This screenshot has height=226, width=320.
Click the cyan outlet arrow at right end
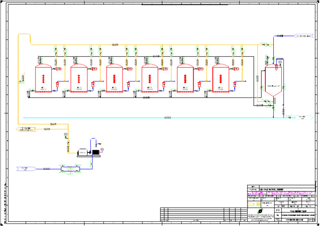tap(303, 118)
